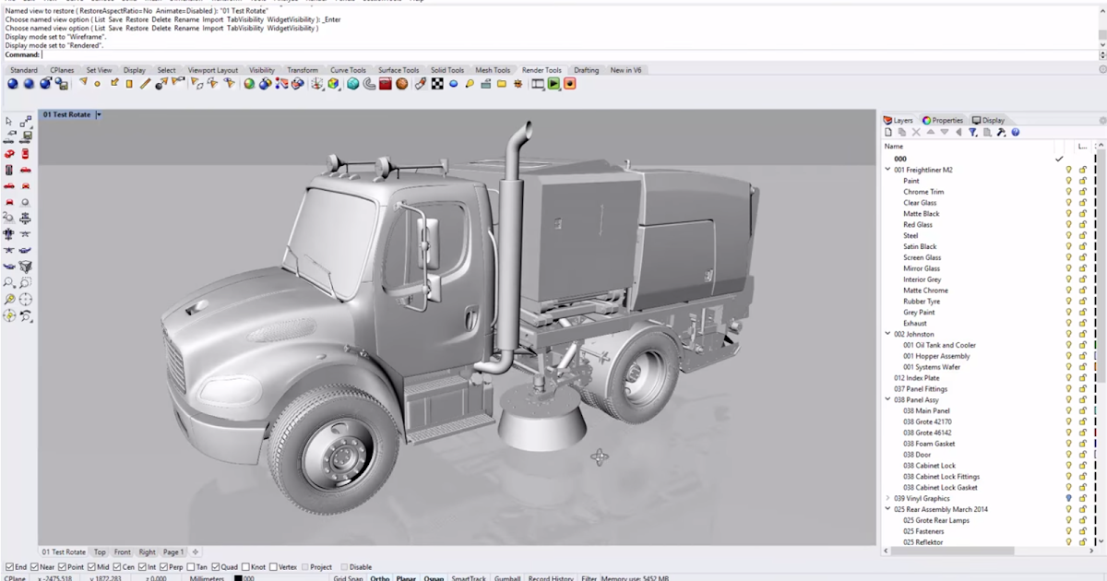
Task: Open Layers panel help question-mark icon
Action: tap(1015, 133)
